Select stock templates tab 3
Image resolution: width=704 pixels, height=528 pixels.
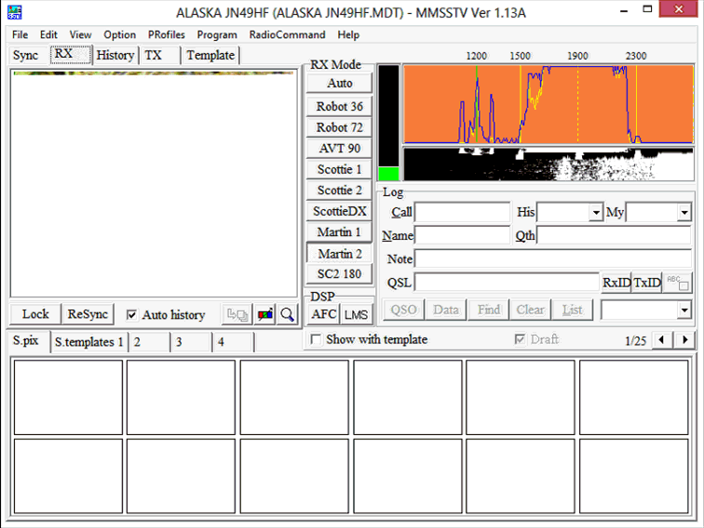[192, 342]
